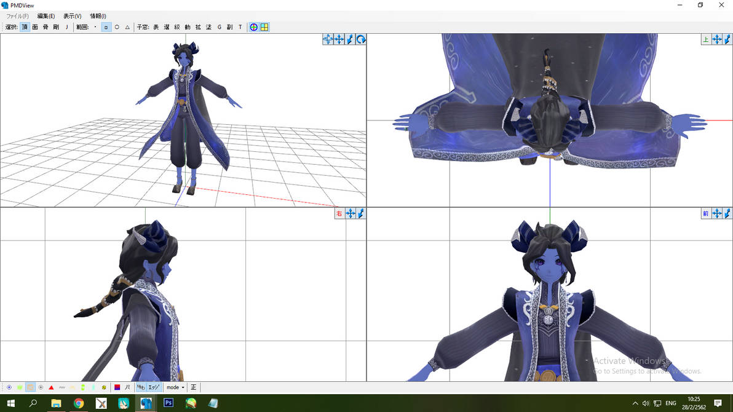
Task: Open the mode dropdown
Action: tap(175, 387)
